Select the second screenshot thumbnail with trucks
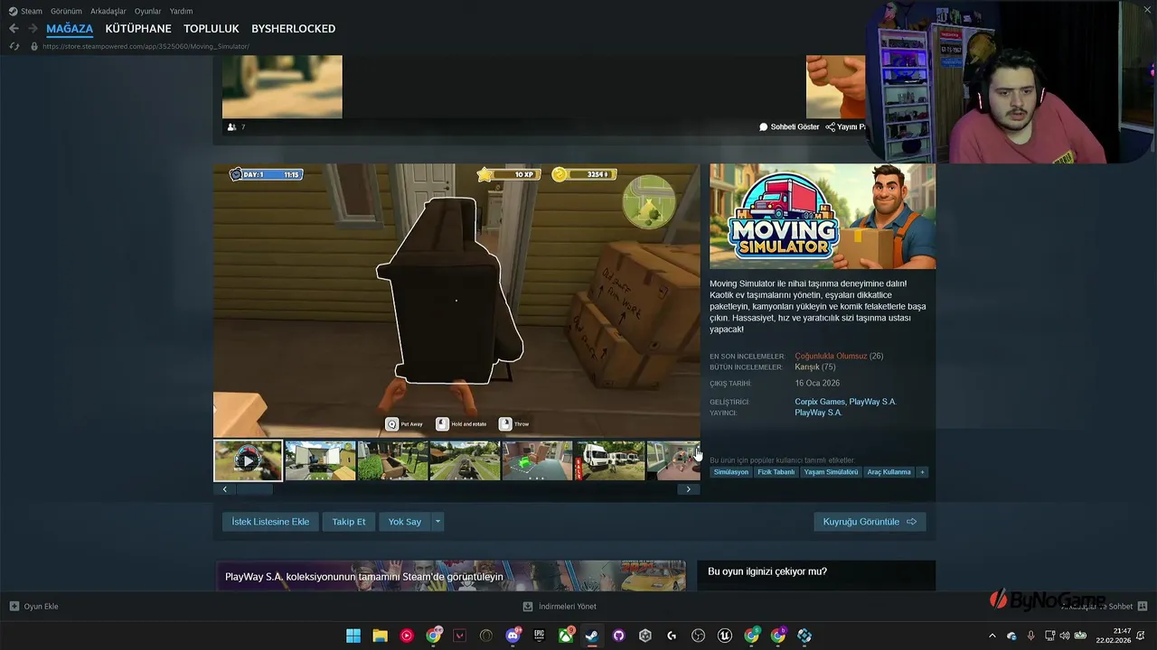Screen dimensions: 1157x650 tap(320, 460)
